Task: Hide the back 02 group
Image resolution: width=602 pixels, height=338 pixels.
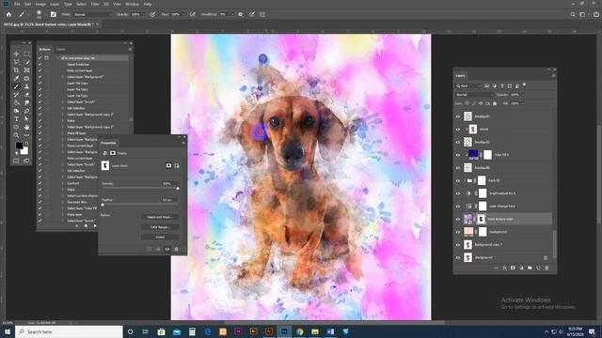Action: 458,180
